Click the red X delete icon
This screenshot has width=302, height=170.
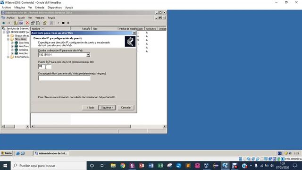point(27,23)
